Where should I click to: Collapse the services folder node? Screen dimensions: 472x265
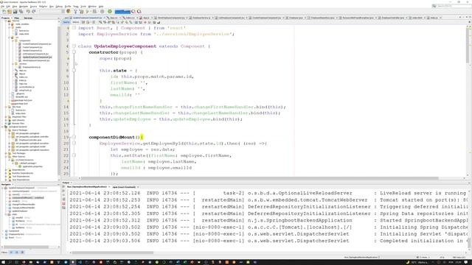(x=13, y=64)
